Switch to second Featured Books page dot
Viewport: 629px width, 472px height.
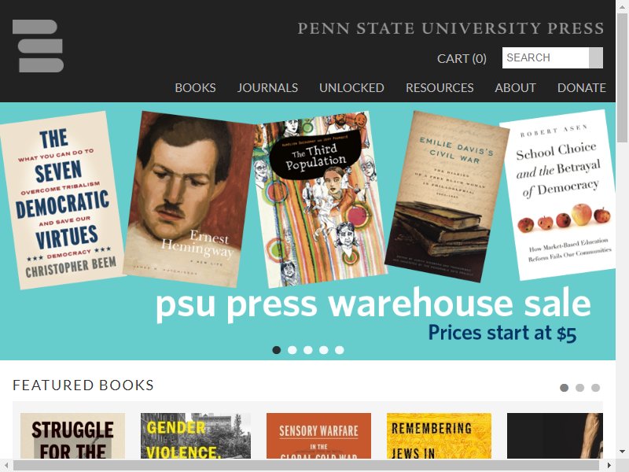click(x=579, y=388)
